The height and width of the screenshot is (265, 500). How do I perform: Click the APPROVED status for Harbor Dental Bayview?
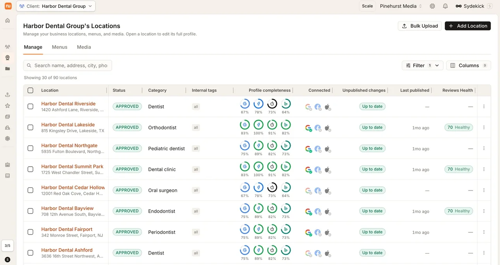click(127, 211)
